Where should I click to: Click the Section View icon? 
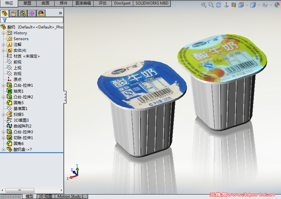tap(234, 5)
